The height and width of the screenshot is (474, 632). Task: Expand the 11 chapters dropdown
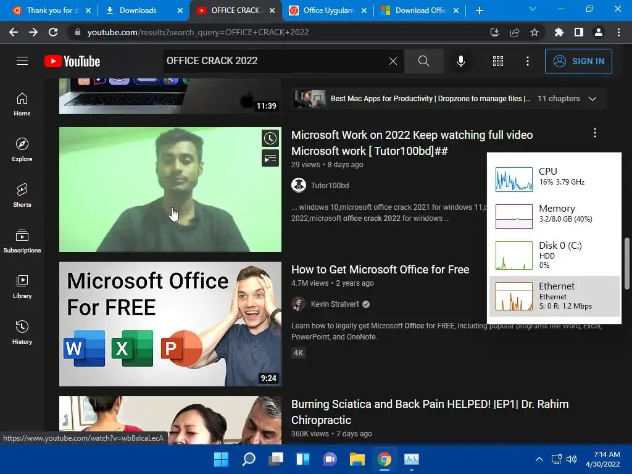(592, 99)
